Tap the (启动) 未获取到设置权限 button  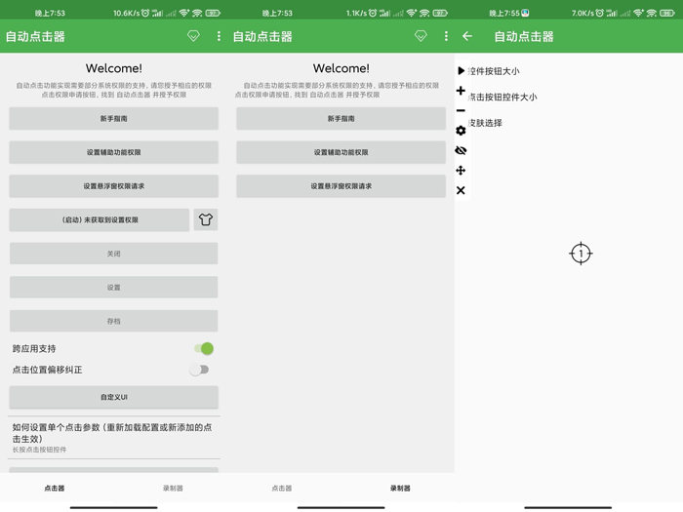pos(100,219)
